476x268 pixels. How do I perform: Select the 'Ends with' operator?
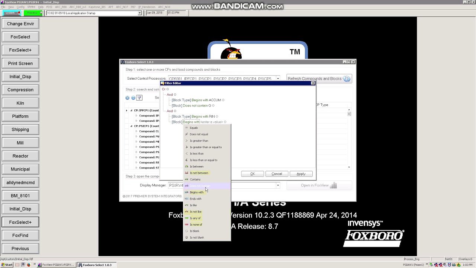[x=207, y=199]
